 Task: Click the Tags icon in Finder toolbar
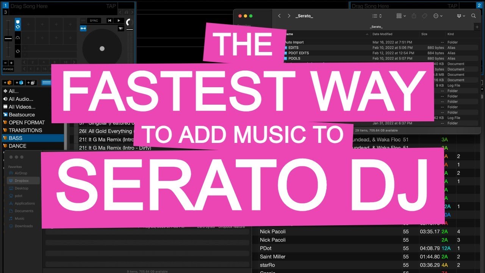pos(424,16)
